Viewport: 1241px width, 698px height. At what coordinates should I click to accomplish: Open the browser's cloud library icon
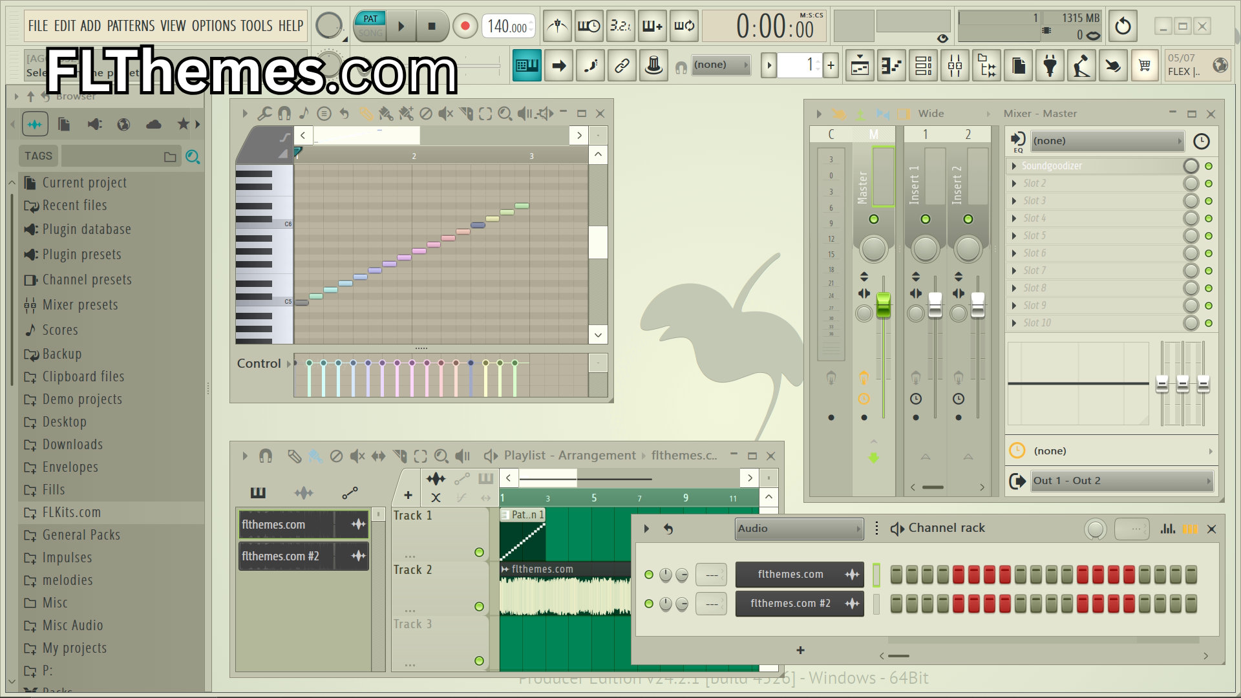coord(154,124)
